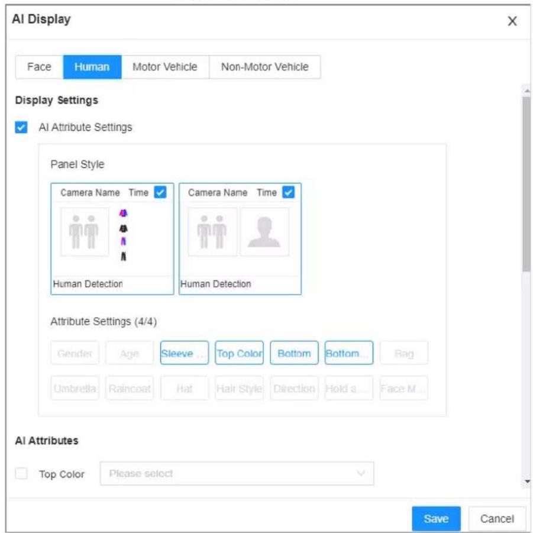Screen dimensions: 533x533
Task: Select the Hair Style attribute button
Action: point(240,388)
